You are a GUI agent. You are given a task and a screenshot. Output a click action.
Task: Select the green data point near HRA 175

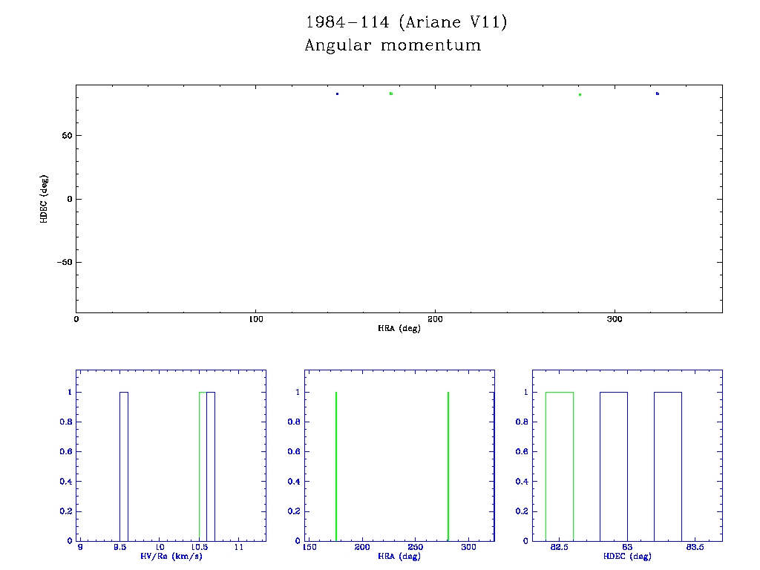[391, 94]
